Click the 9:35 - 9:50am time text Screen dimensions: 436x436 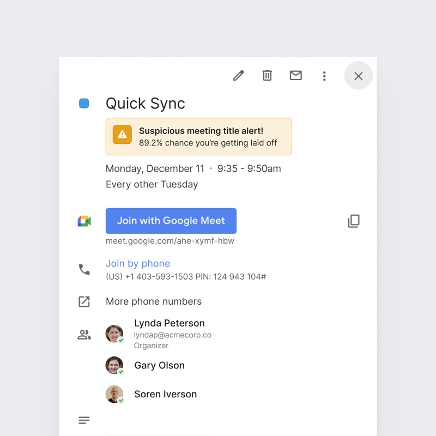[x=249, y=168]
